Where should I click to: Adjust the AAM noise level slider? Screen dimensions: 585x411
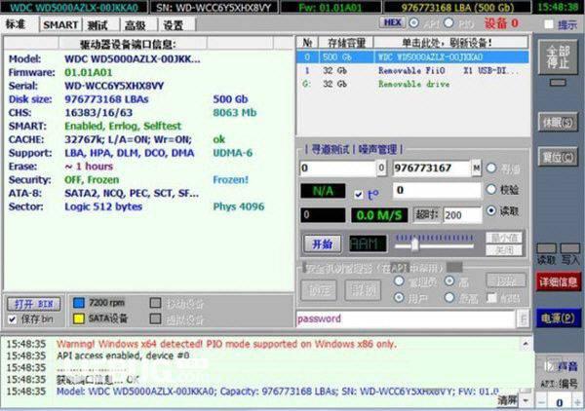pyautogui.click(x=414, y=245)
